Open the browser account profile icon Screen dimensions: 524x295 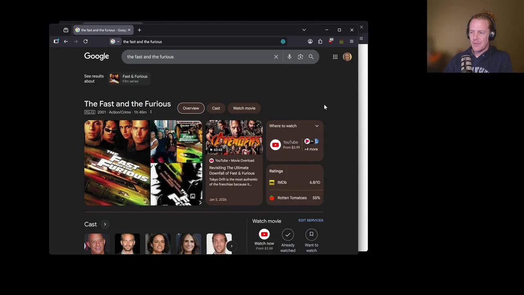pyautogui.click(x=310, y=41)
